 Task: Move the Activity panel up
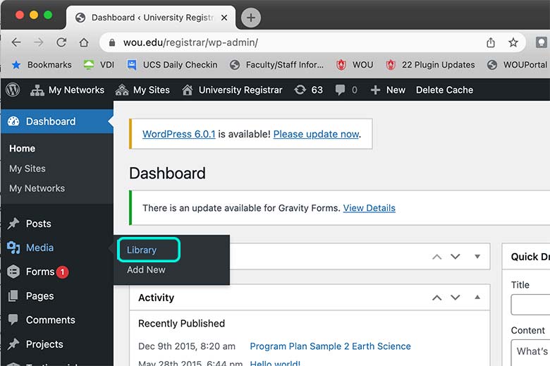[x=436, y=298]
